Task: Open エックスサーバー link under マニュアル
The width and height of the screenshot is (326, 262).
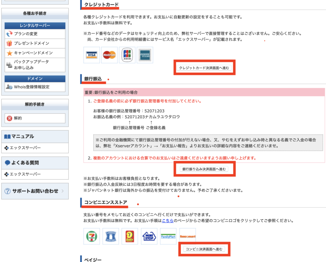Action: pyautogui.click(x=25, y=148)
